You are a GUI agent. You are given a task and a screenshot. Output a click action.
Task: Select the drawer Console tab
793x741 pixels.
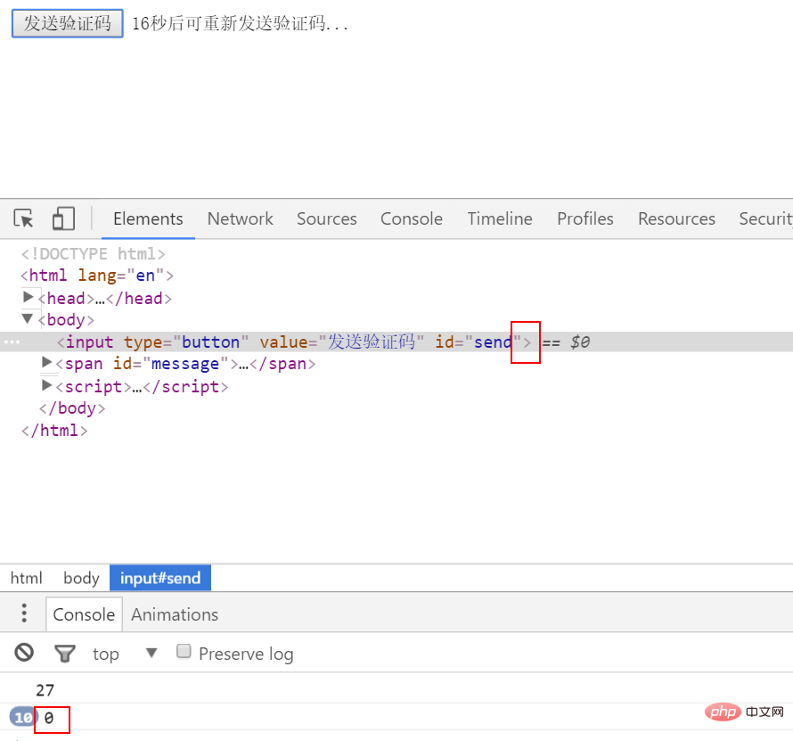[84, 614]
